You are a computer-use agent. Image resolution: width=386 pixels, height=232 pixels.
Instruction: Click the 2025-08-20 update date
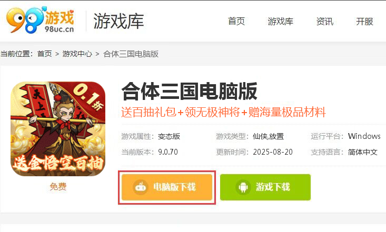273,152
